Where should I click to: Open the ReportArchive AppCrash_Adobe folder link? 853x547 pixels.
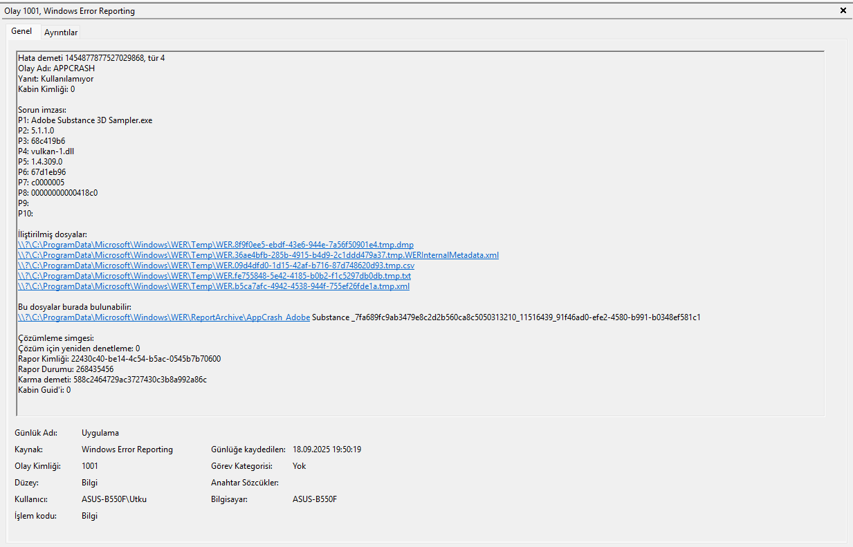(x=164, y=317)
